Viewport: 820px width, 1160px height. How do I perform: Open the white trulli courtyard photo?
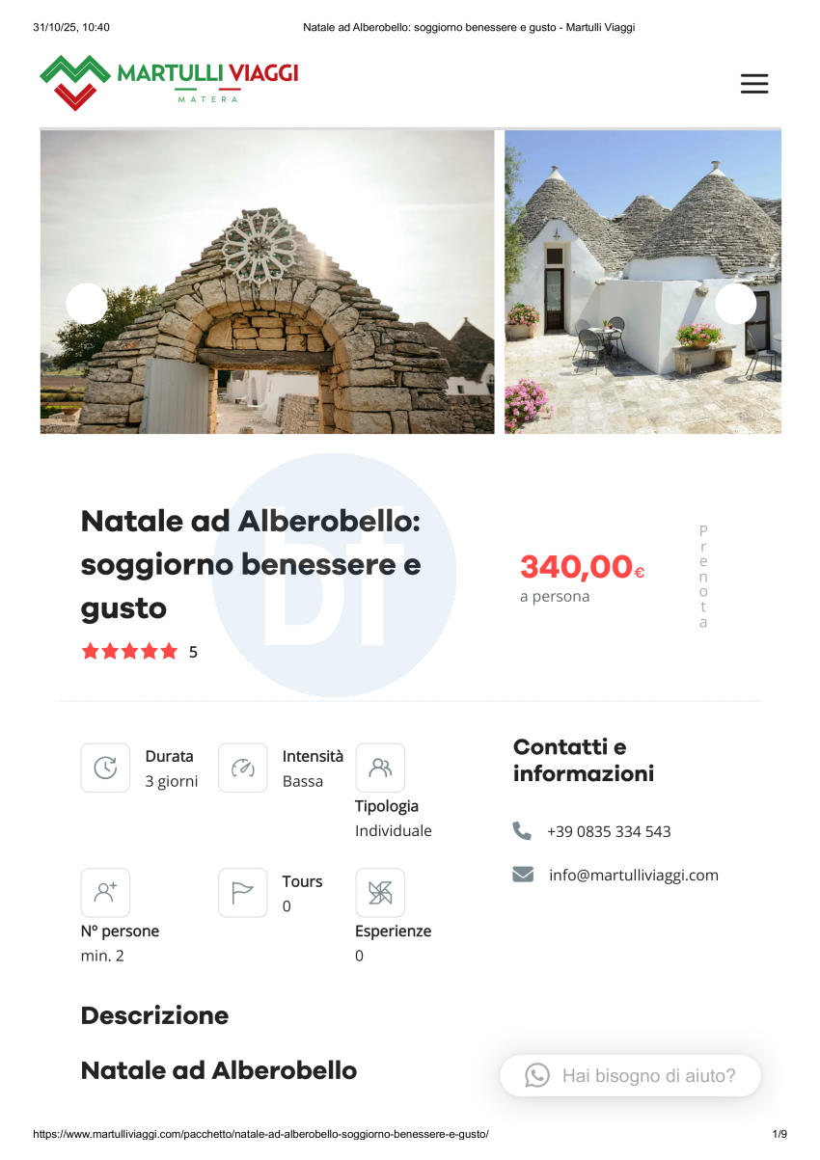pos(642,282)
